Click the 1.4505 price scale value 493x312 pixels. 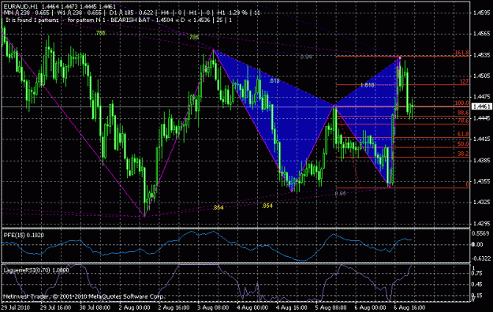[481, 76]
